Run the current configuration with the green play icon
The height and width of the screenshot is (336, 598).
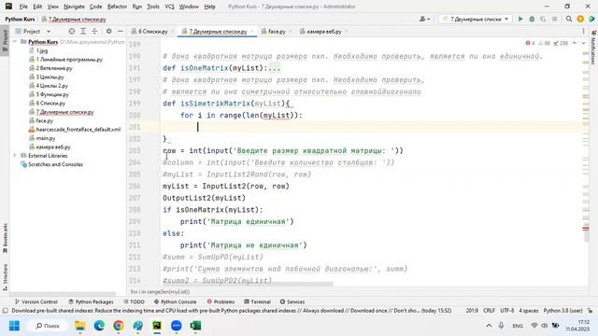point(520,19)
